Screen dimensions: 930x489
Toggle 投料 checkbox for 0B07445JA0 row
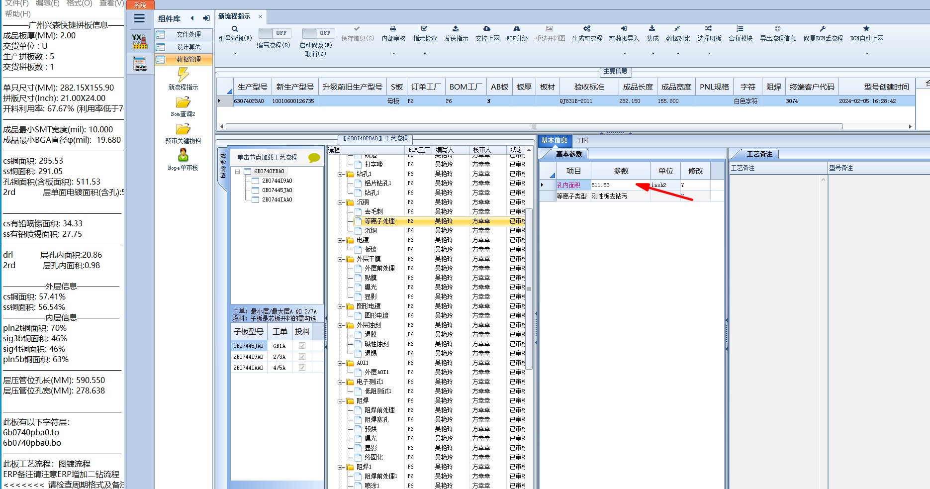[x=302, y=346]
